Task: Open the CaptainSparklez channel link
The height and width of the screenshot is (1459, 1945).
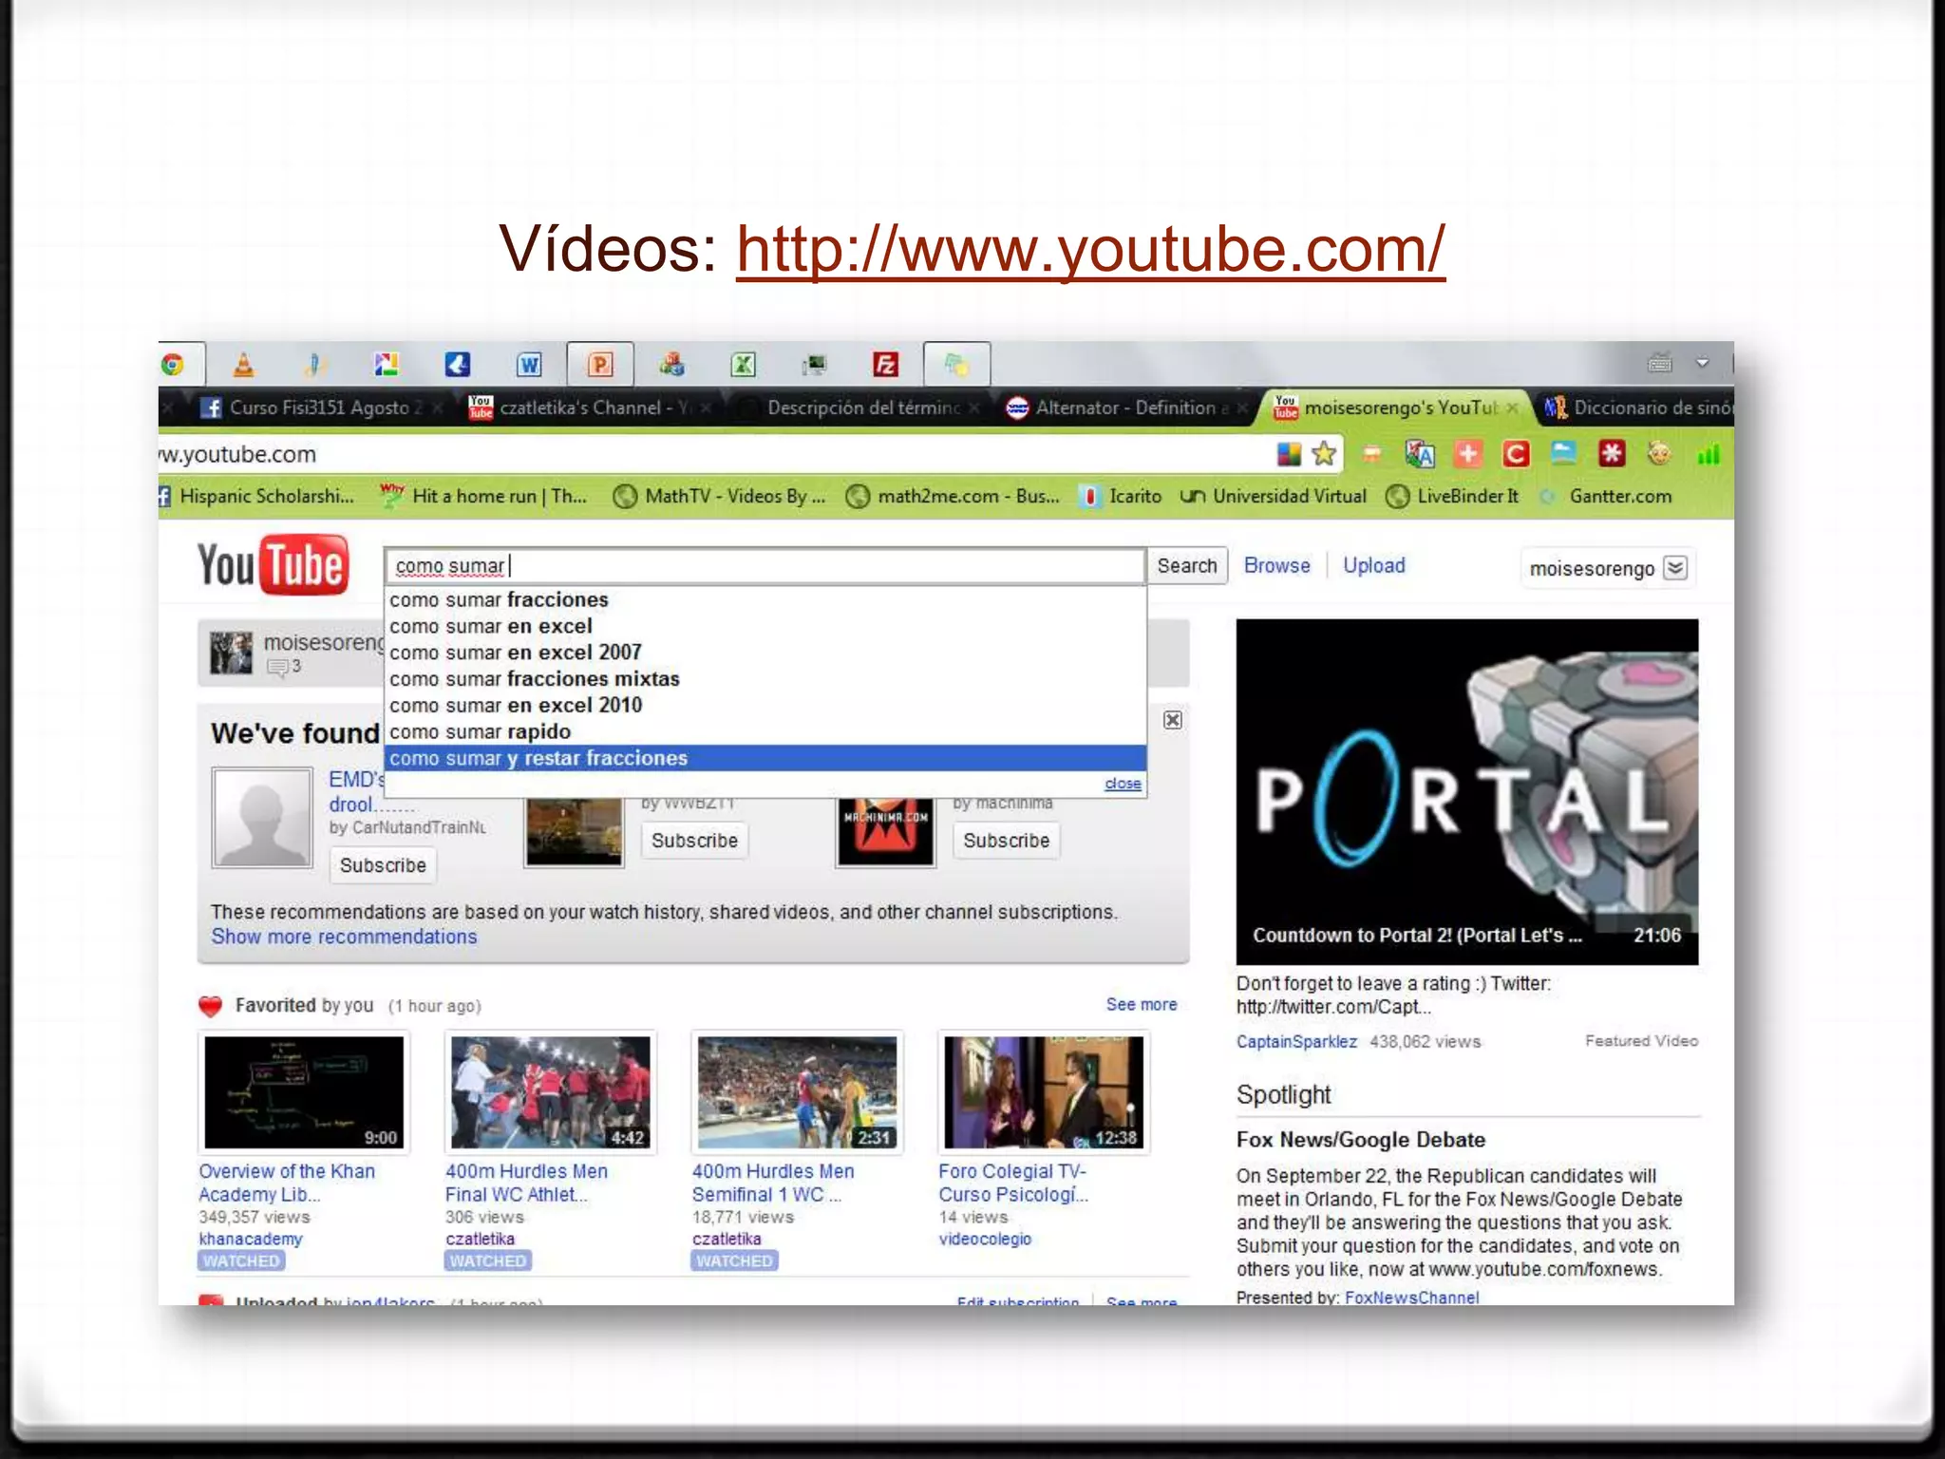Action: click(x=1296, y=1041)
